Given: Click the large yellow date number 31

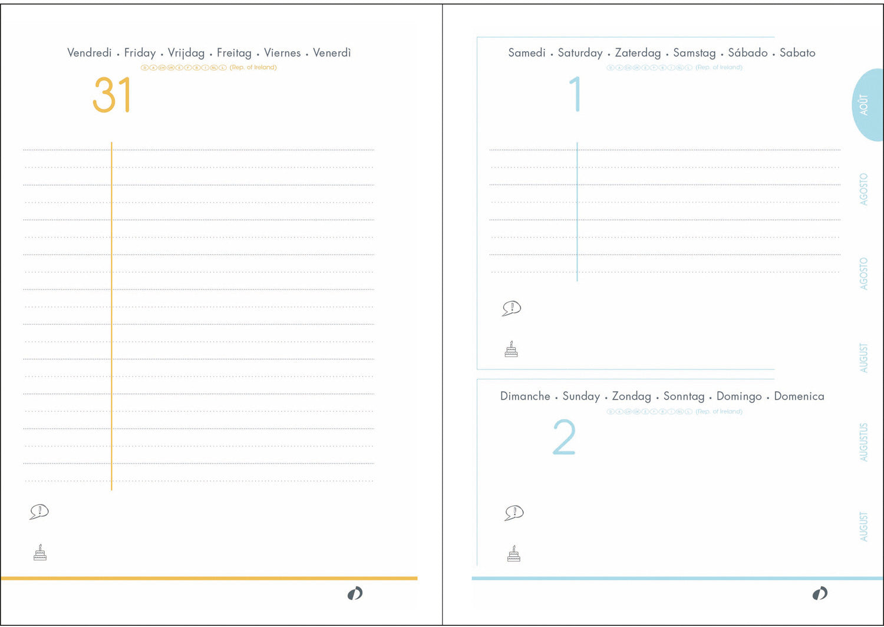Looking at the screenshot, I should 112,95.
